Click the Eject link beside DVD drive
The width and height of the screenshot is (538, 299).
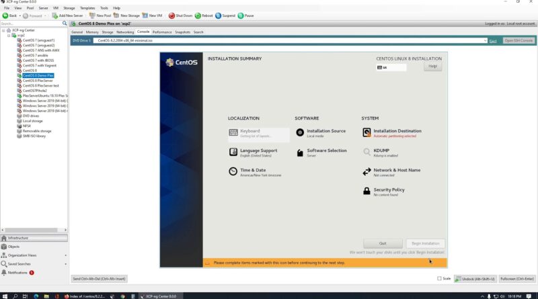point(493,41)
